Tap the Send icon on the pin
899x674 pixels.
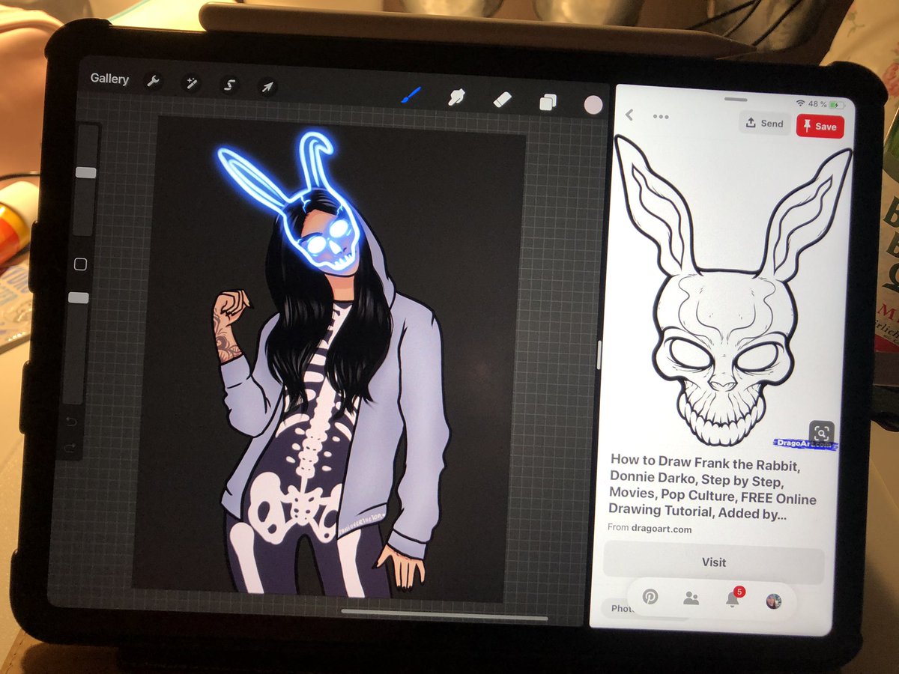point(763,124)
